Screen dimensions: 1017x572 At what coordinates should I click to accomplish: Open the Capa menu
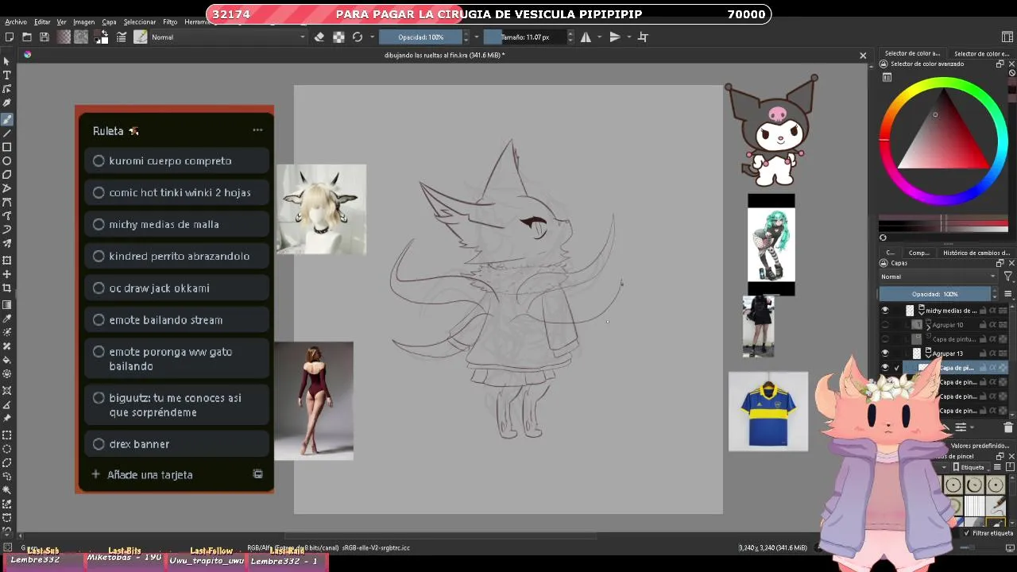point(109,22)
